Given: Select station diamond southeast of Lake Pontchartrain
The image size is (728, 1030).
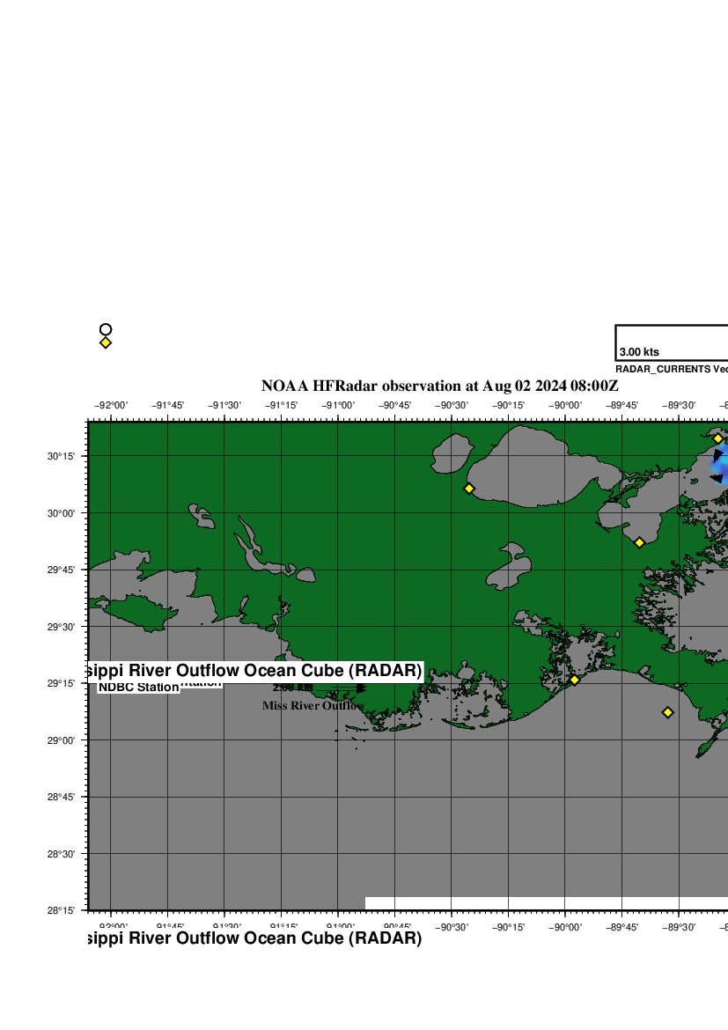Looking at the screenshot, I should click(639, 542).
